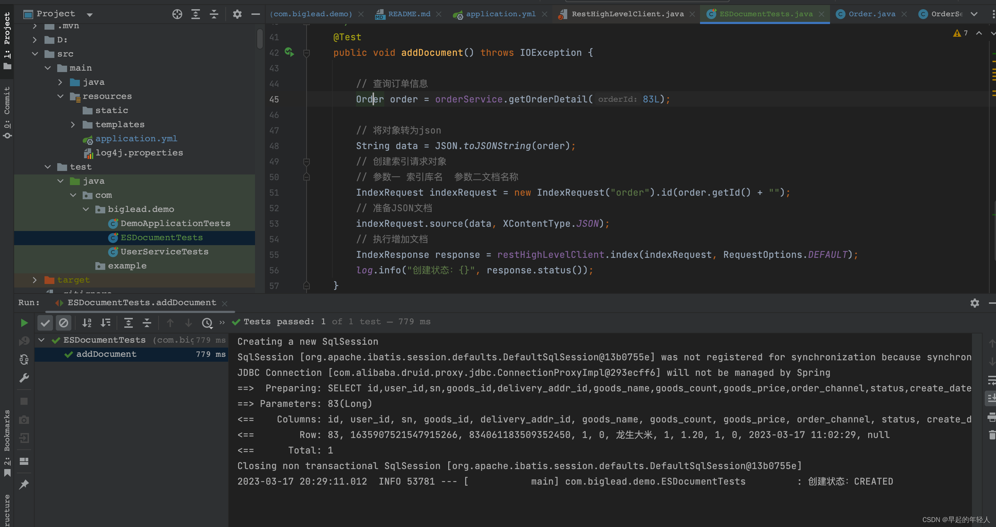Open Run panel settings gear

click(974, 303)
